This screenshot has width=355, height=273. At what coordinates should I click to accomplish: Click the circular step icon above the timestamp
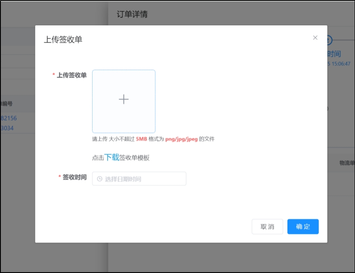coord(328,40)
